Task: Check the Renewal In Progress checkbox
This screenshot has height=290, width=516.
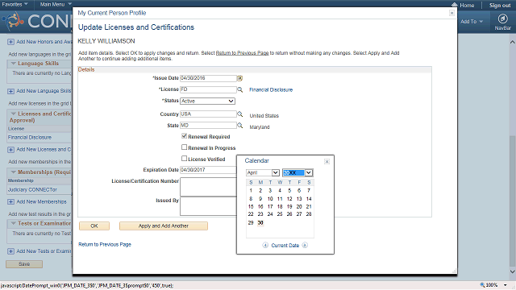Action: 185,147
